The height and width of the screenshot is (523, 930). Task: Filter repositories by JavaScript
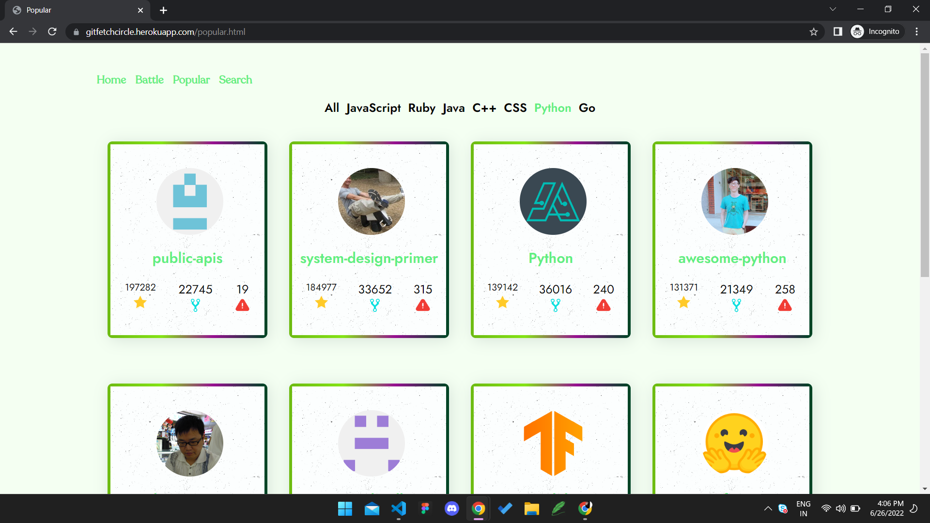tap(373, 108)
